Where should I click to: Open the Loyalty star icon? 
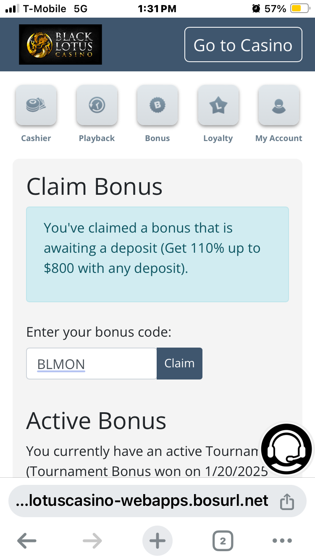coord(218,105)
